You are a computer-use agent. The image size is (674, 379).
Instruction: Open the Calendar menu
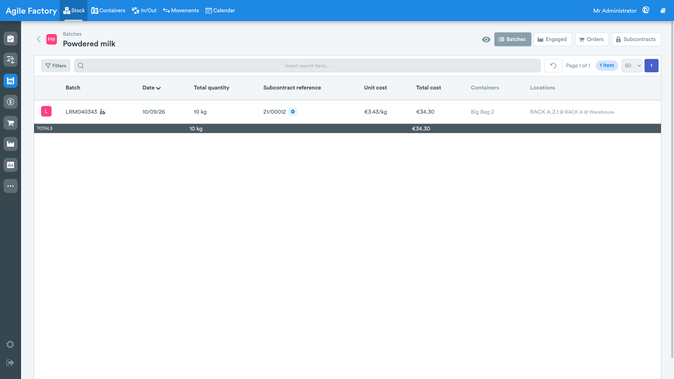coord(220,11)
